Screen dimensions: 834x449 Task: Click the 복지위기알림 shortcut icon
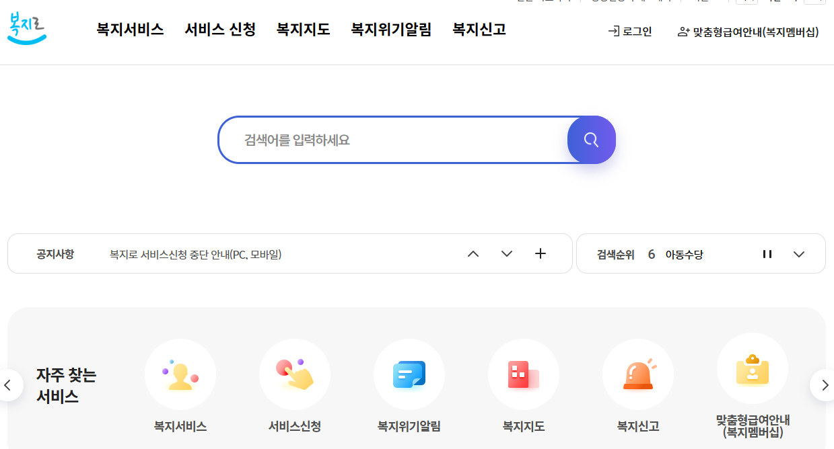(409, 374)
